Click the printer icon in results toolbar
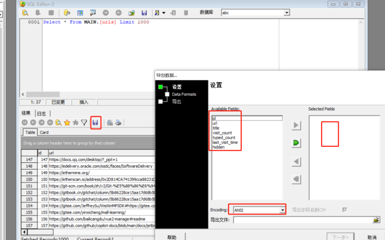This screenshot has width=385, height=240. [x=118, y=123]
